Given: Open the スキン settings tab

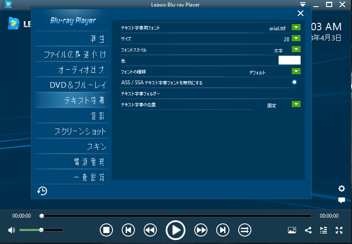Looking at the screenshot, I should (x=72, y=147).
